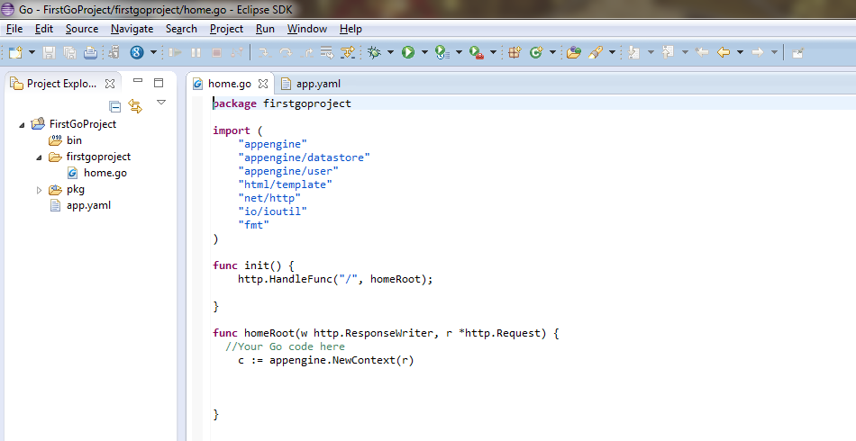Toggle the Use Step Filters icon
Screen dimensions: 856x441
348,52
